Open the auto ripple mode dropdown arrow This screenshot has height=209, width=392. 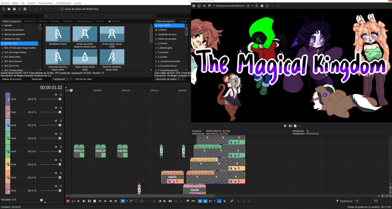tap(215, 201)
